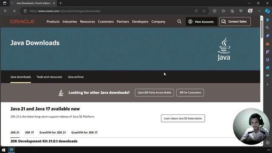The image size is (272, 153).
Task: Click 'JDK Development Kit 21.0.1 downloads' heading
Action: click(x=44, y=141)
